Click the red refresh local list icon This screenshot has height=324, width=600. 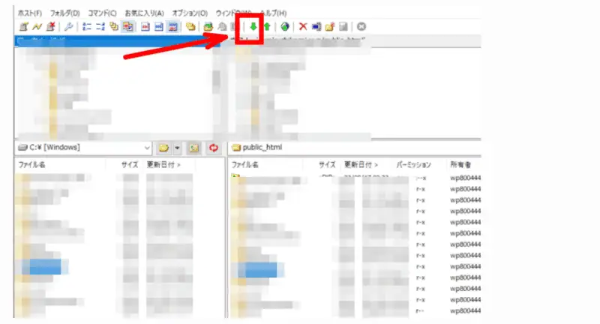(214, 148)
